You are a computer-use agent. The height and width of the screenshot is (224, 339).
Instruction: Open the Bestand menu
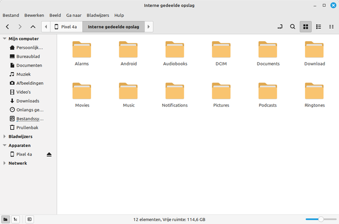point(11,15)
